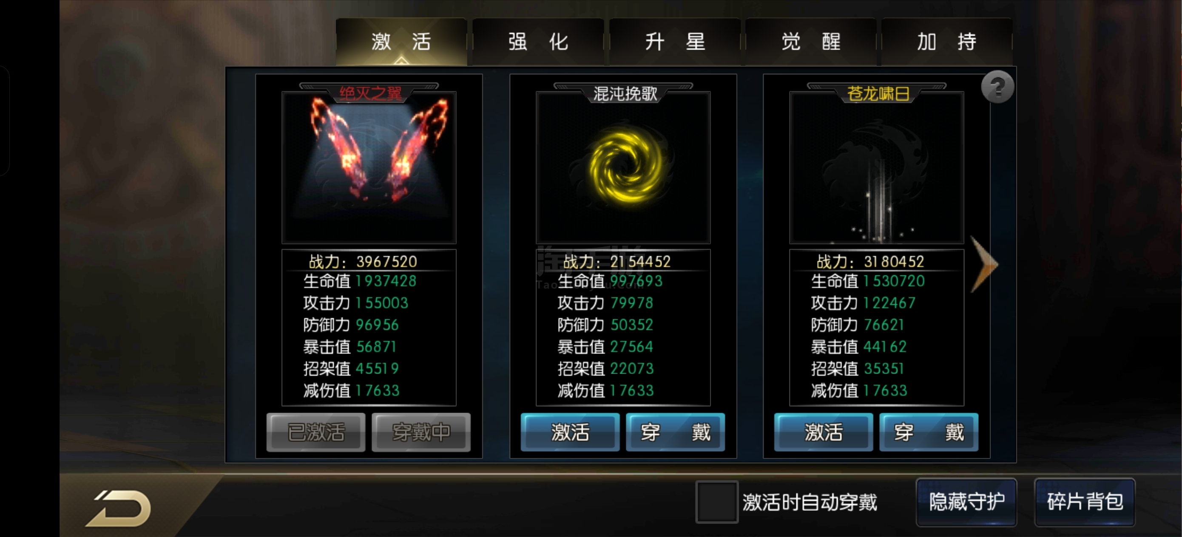The image size is (1182, 537).
Task: Open the 加持 tab
Action: pos(946,42)
